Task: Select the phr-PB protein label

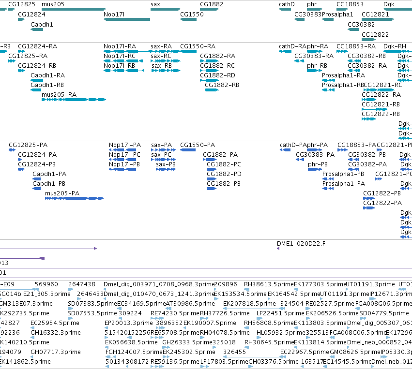Action: (318, 164)
